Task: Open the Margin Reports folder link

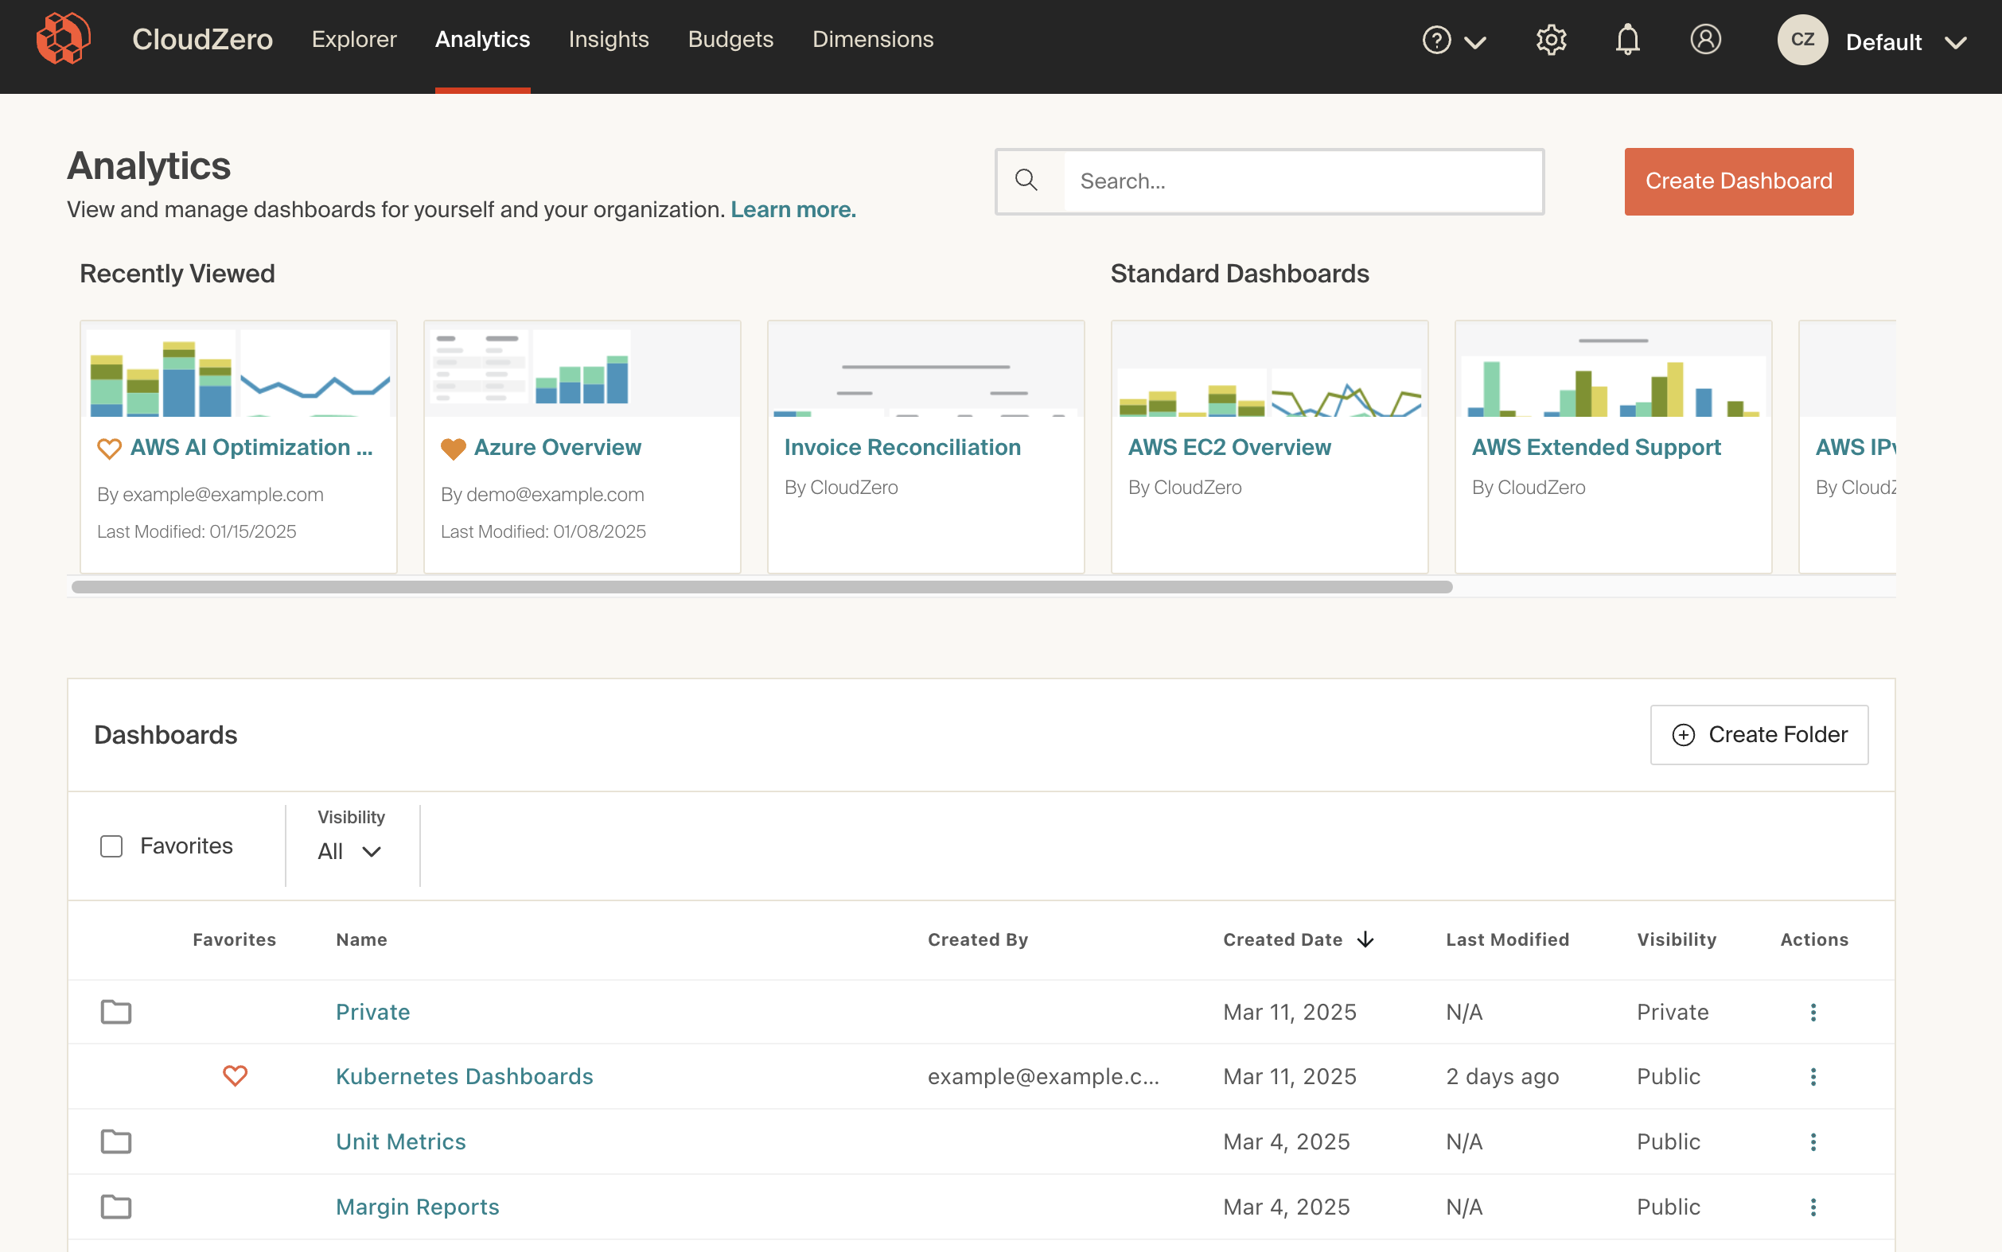Action: pyautogui.click(x=418, y=1207)
